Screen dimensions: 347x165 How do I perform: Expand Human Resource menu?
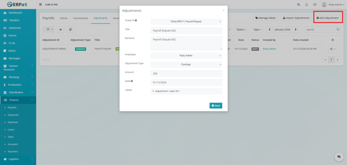click(18, 68)
